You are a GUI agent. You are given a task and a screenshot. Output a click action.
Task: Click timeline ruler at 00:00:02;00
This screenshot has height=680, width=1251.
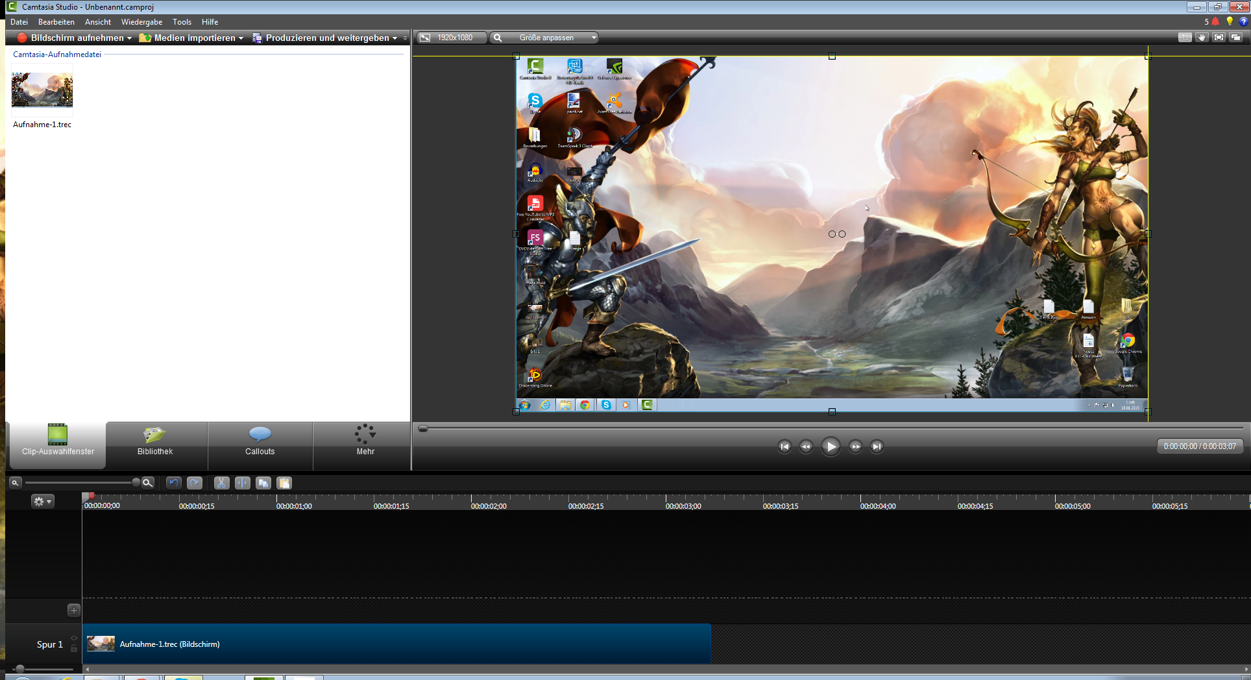coord(489,505)
